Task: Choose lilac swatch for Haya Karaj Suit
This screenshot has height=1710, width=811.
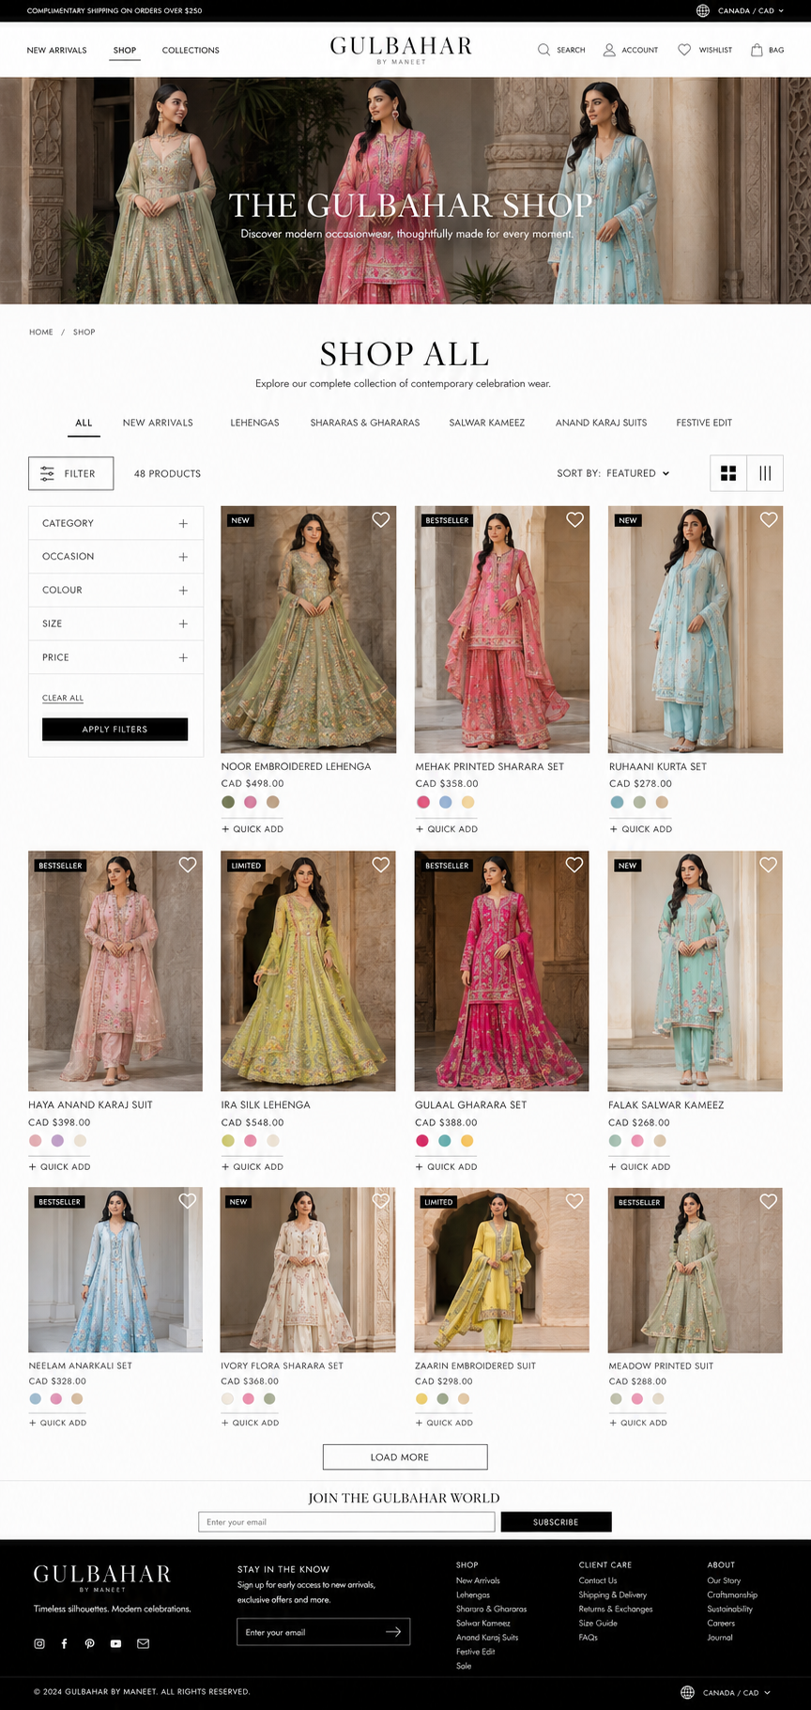Action: (x=57, y=1141)
